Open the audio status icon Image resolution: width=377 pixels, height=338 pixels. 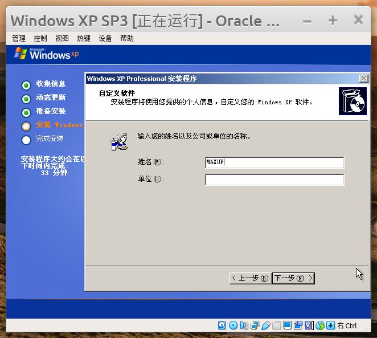point(244,325)
